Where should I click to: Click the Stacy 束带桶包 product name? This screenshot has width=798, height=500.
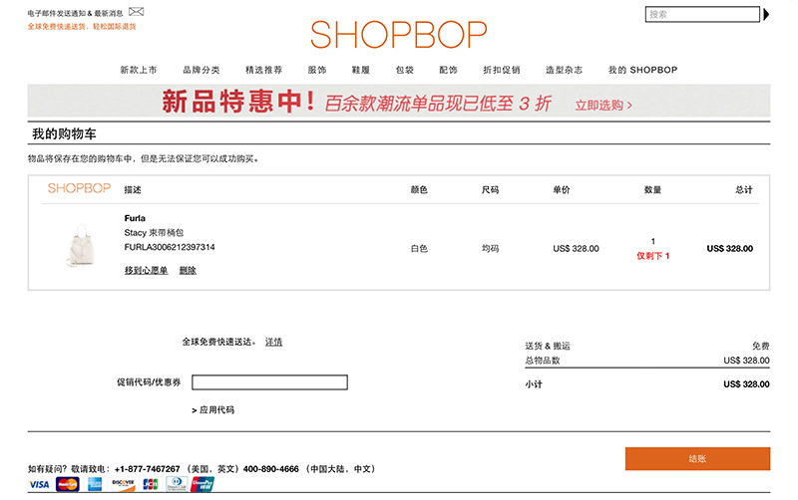tap(154, 233)
